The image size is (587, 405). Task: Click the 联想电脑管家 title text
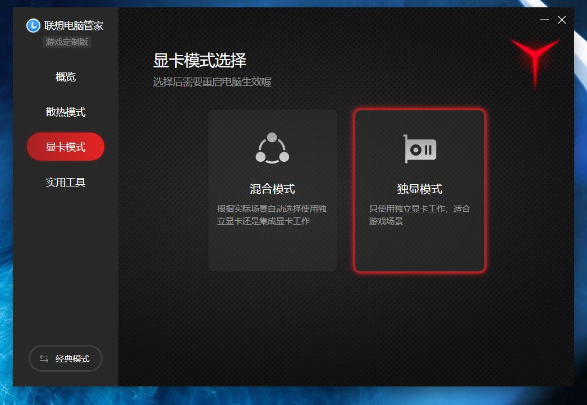(x=74, y=25)
